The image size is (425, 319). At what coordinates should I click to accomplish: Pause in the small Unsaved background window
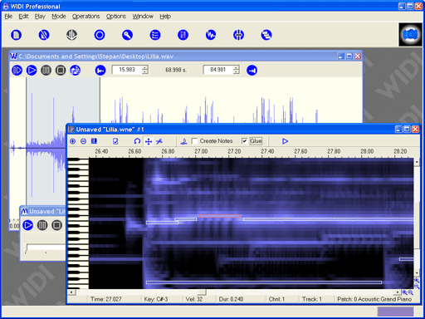42,225
